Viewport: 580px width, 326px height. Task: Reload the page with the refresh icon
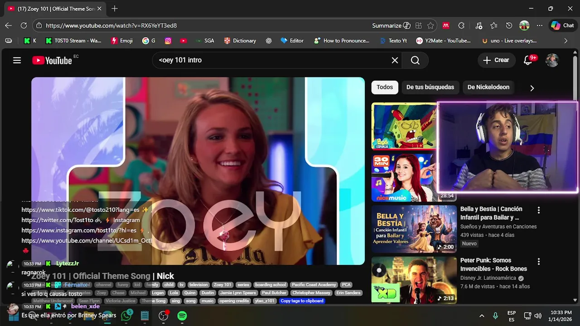point(24,26)
